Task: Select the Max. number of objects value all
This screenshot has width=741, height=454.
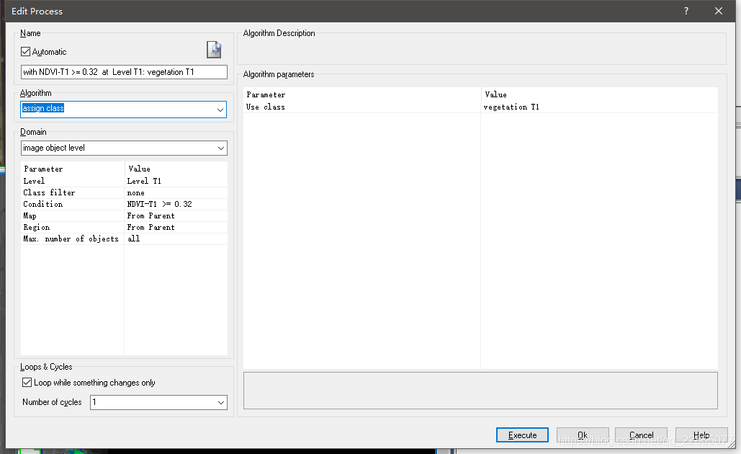Action: click(176, 239)
